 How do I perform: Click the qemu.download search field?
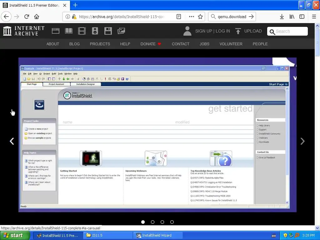pyautogui.click(x=232, y=17)
